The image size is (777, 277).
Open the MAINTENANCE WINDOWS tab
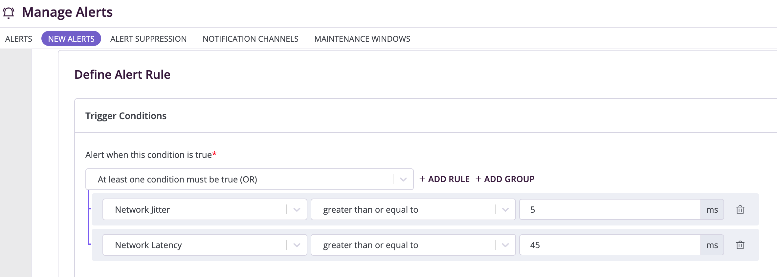pyautogui.click(x=362, y=39)
